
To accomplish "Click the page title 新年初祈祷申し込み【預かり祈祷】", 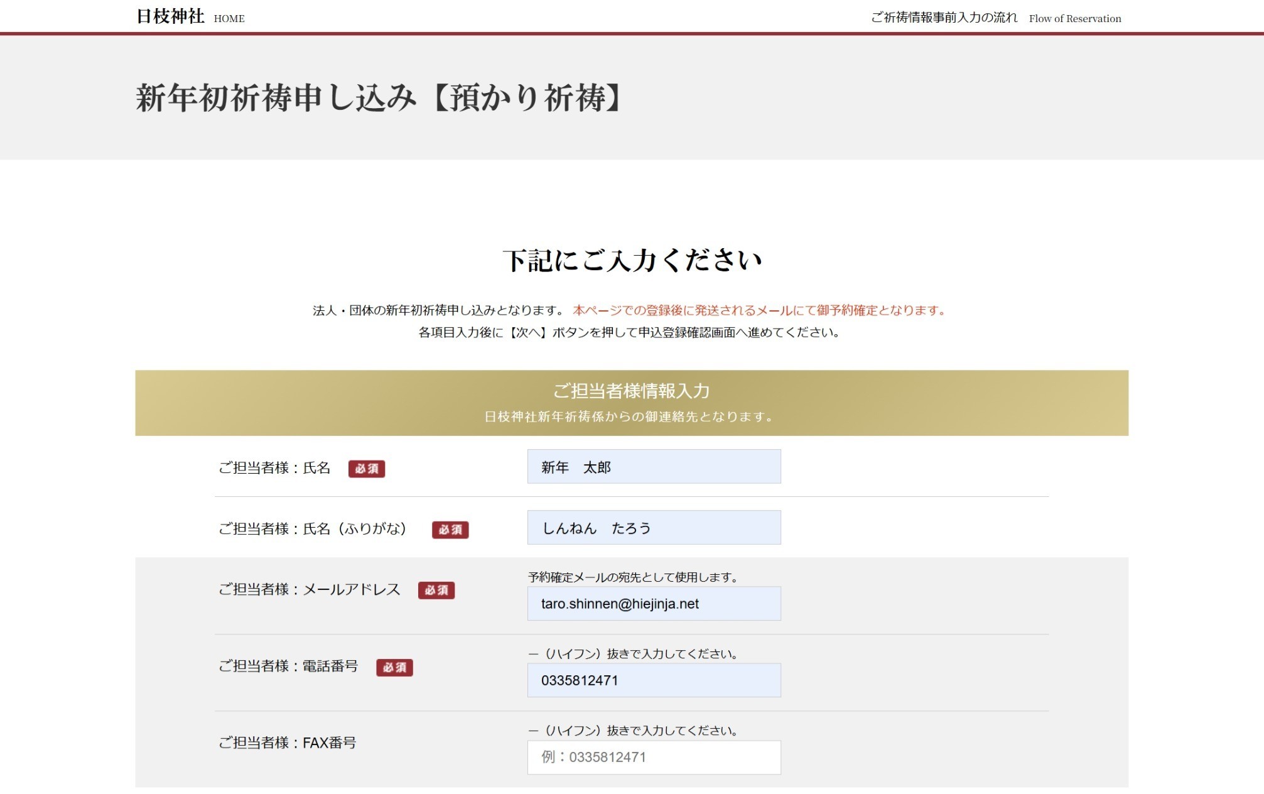I will (x=380, y=98).
